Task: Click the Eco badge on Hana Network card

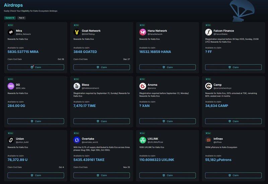Action: pos(142,25)
